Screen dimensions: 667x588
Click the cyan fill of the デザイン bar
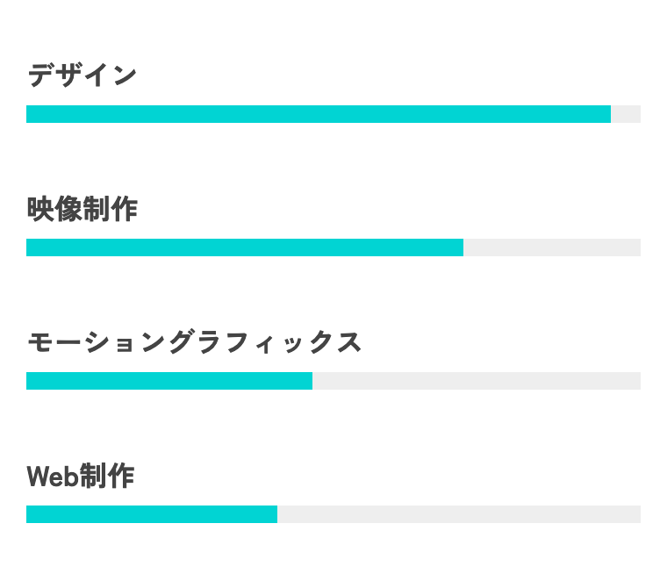point(318,114)
